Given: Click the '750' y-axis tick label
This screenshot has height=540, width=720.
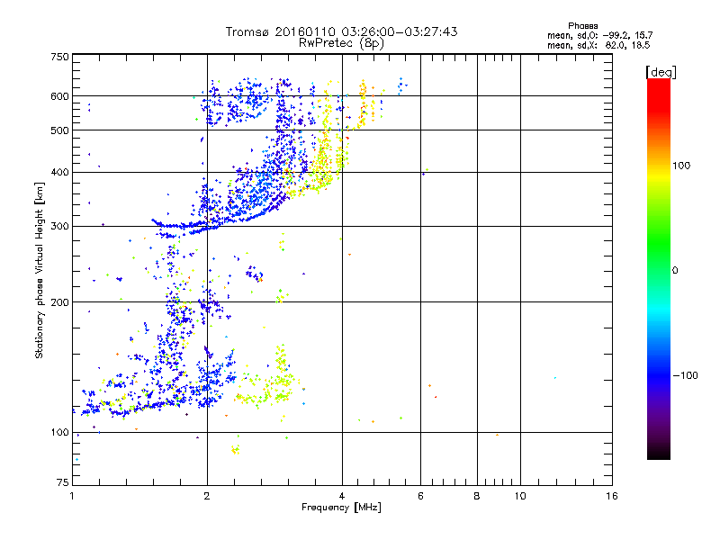Looking at the screenshot, I should (59, 57).
